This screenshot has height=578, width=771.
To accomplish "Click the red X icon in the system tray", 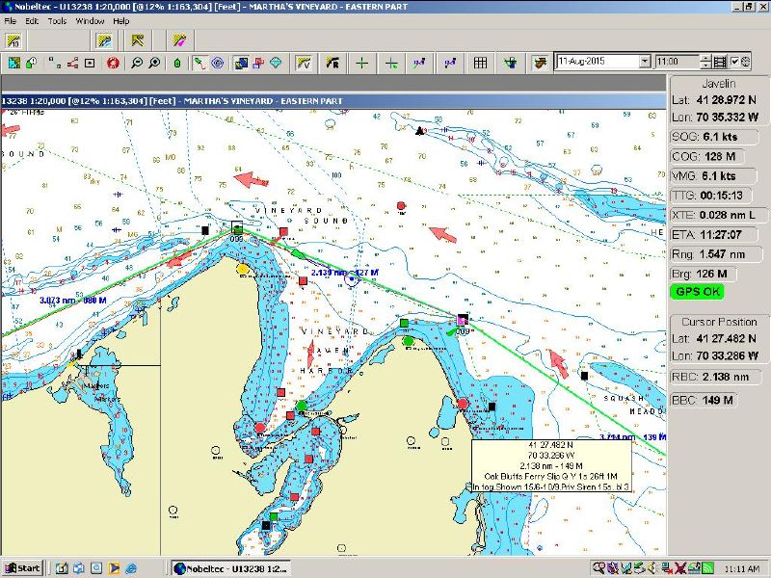I will (680, 568).
